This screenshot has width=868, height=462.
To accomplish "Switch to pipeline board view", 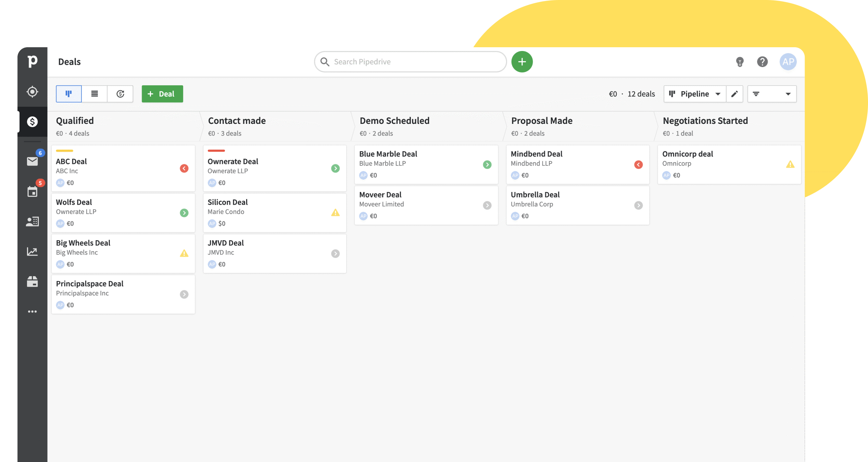I will pos(69,94).
